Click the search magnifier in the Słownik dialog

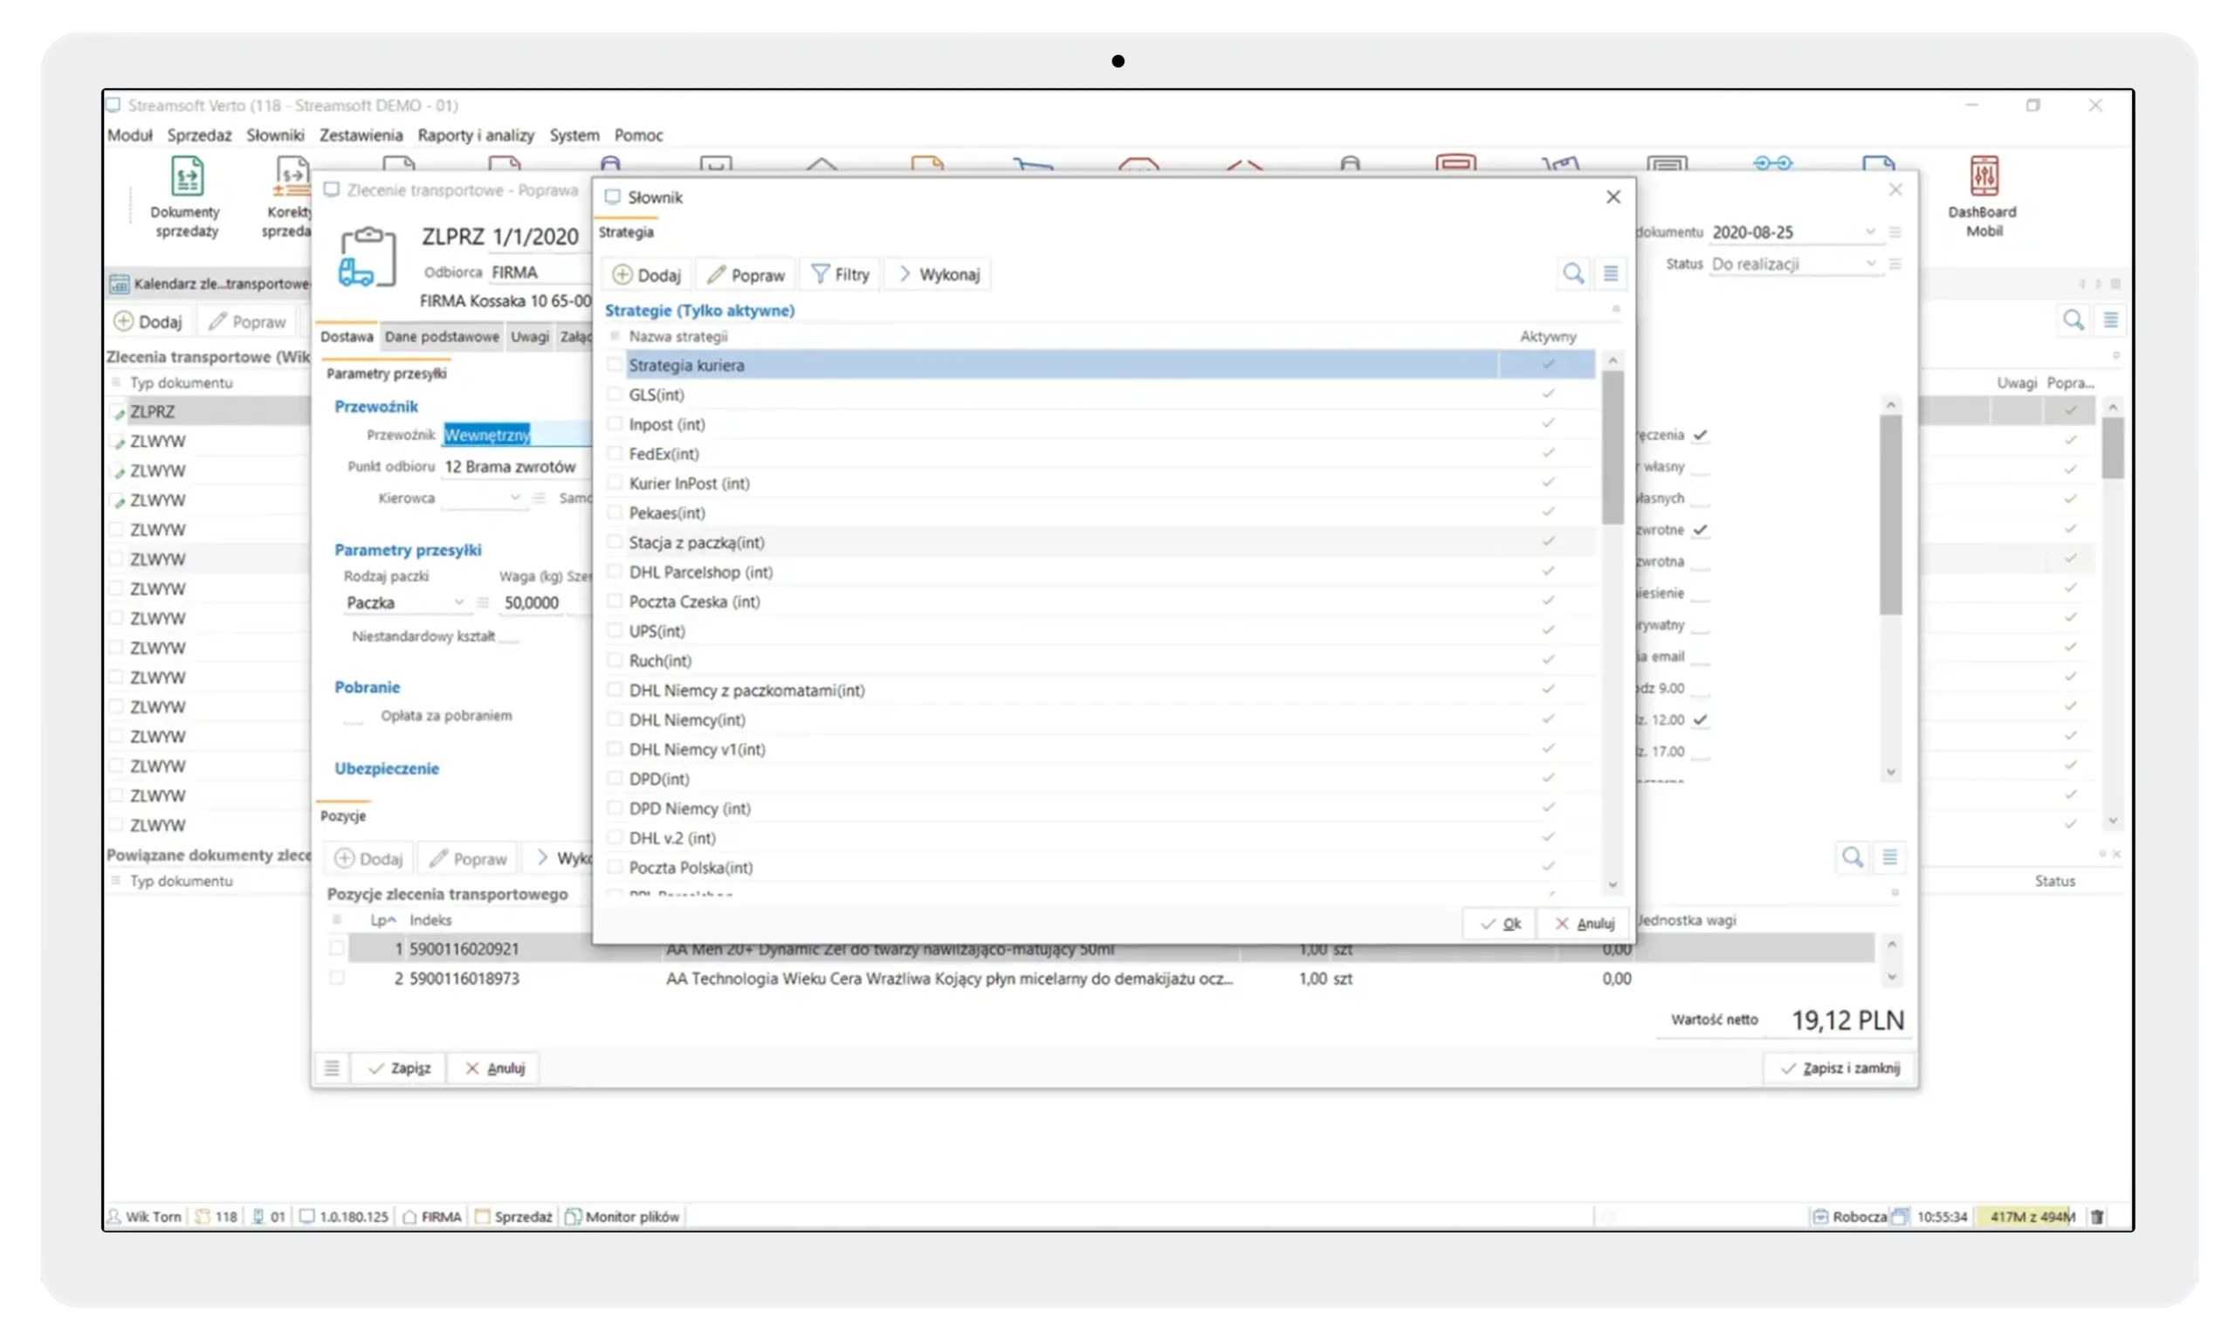(x=1573, y=273)
